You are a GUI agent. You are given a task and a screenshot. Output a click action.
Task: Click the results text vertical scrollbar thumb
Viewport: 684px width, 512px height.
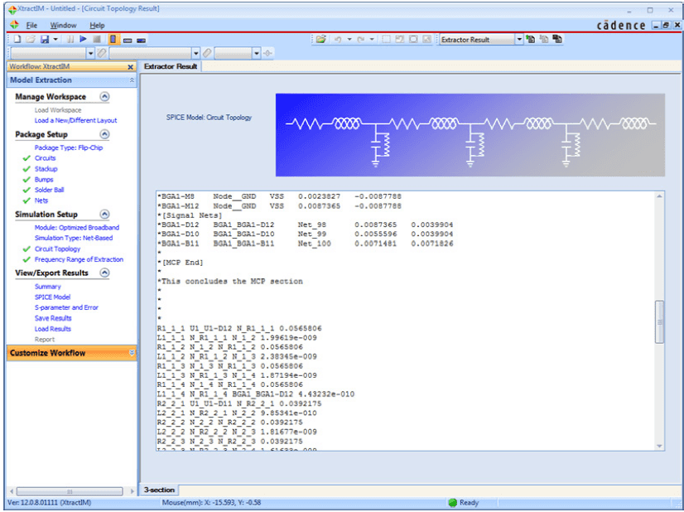[x=659, y=321]
